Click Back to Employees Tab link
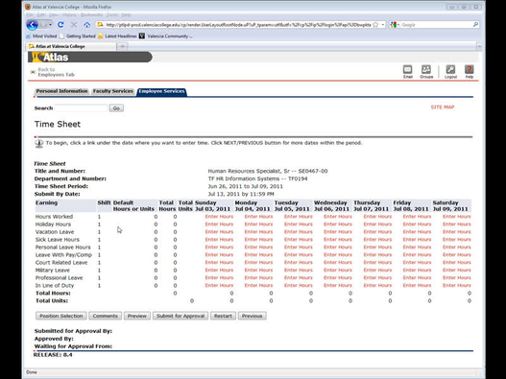This screenshot has width=506, height=379. [x=56, y=72]
